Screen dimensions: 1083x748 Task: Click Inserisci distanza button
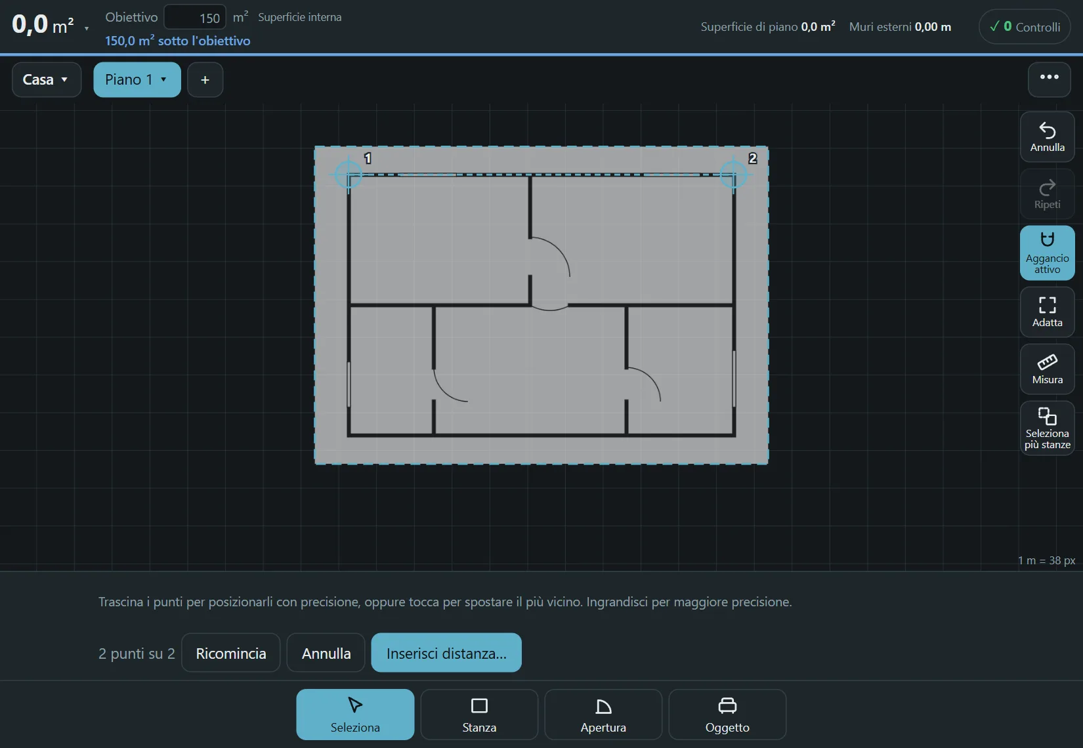[446, 653]
